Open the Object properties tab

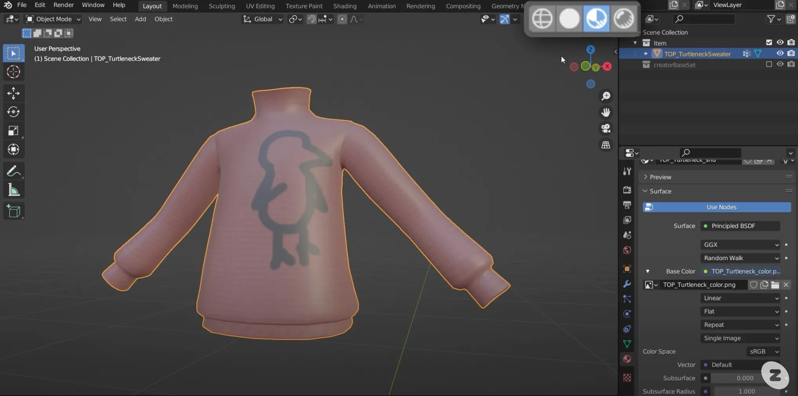click(627, 269)
